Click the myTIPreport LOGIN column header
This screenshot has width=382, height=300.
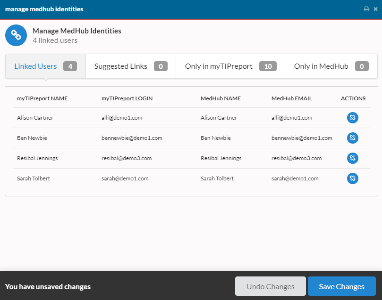[x=127, y=98]
